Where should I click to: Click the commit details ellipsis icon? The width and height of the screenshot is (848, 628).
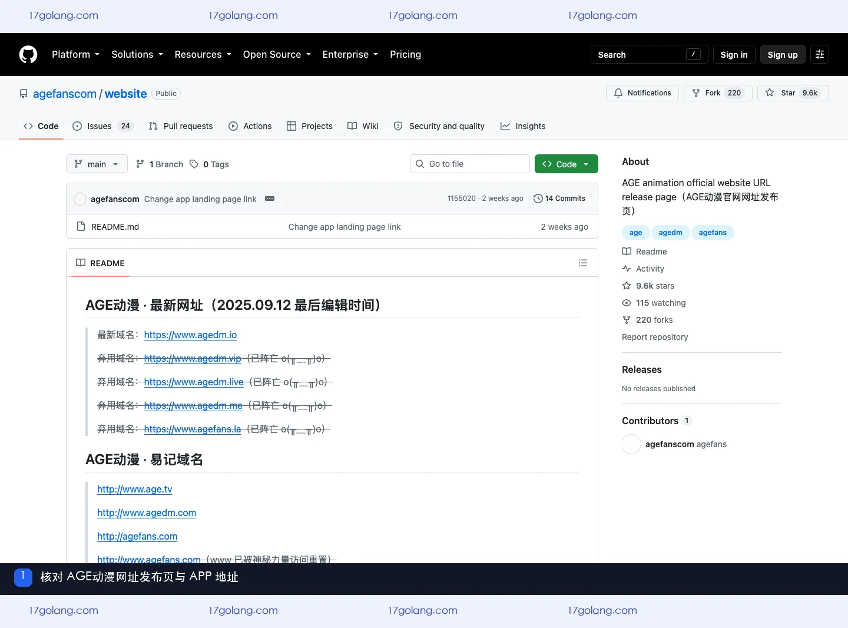click(270, 199)
